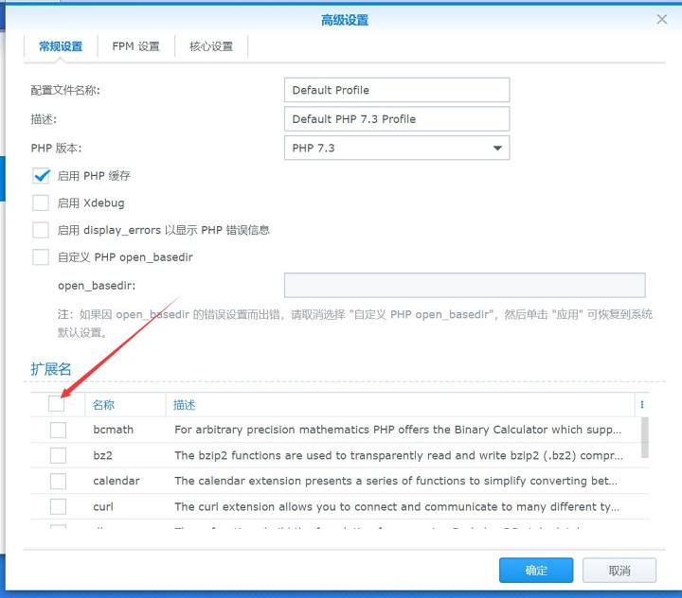Enable display_errors checkbox

tap(41, 230)
